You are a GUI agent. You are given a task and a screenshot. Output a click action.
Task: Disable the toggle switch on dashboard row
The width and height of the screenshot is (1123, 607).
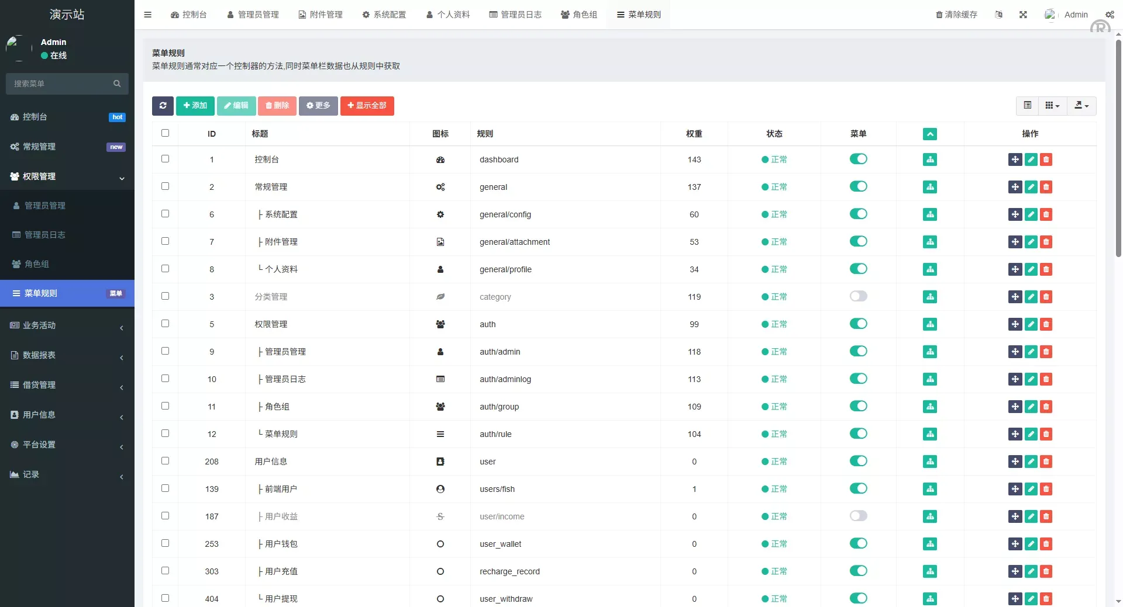[859, 159]
